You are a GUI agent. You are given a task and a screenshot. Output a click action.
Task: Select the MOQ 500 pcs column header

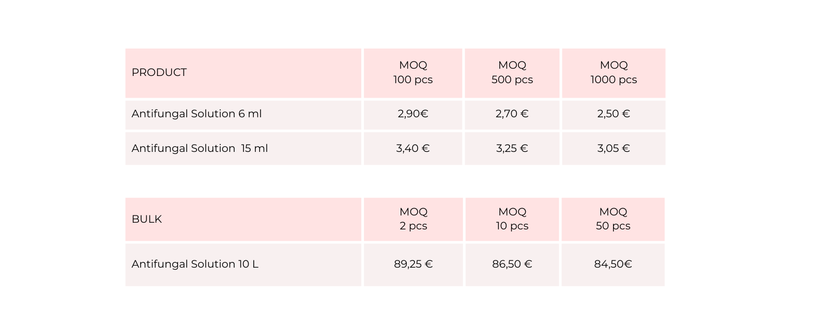(512, 72)
